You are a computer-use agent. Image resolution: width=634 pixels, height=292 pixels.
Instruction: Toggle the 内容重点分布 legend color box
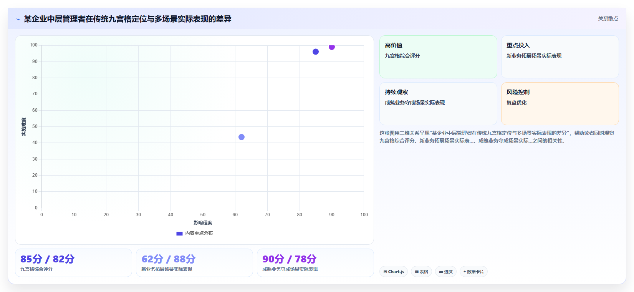179,233
